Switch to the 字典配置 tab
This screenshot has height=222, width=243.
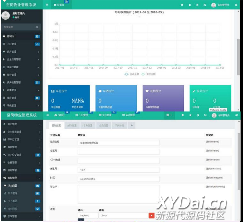(88, 125)
